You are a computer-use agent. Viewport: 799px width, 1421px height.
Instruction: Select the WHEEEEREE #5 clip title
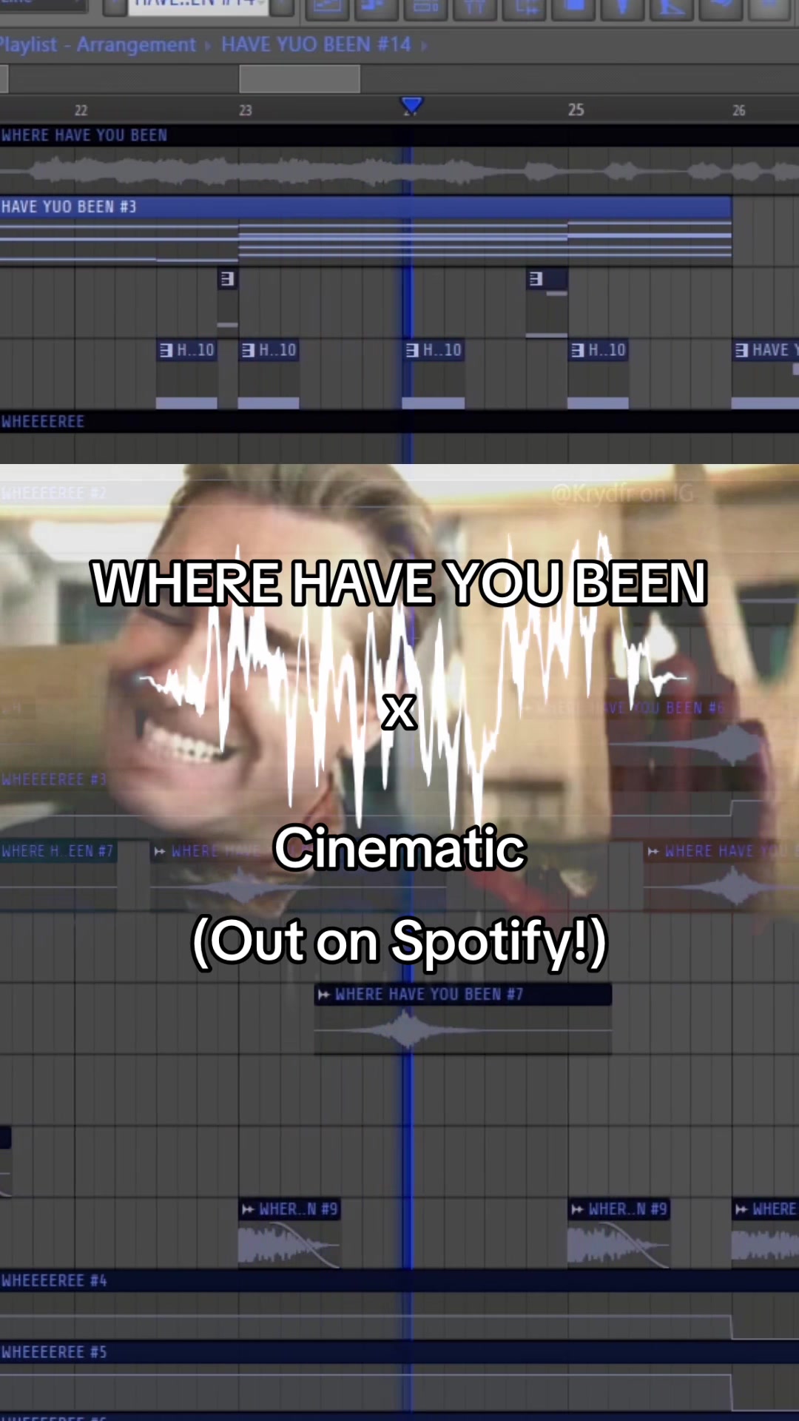pos(54,1352)
